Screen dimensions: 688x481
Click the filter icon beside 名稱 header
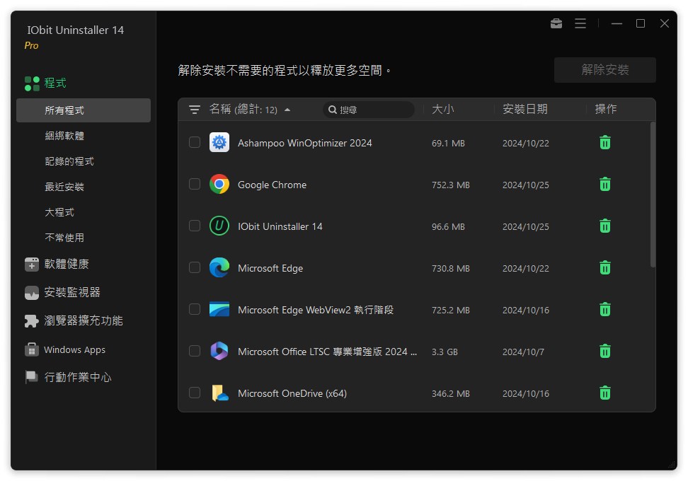pyautogui.click(x=195, y=109)
